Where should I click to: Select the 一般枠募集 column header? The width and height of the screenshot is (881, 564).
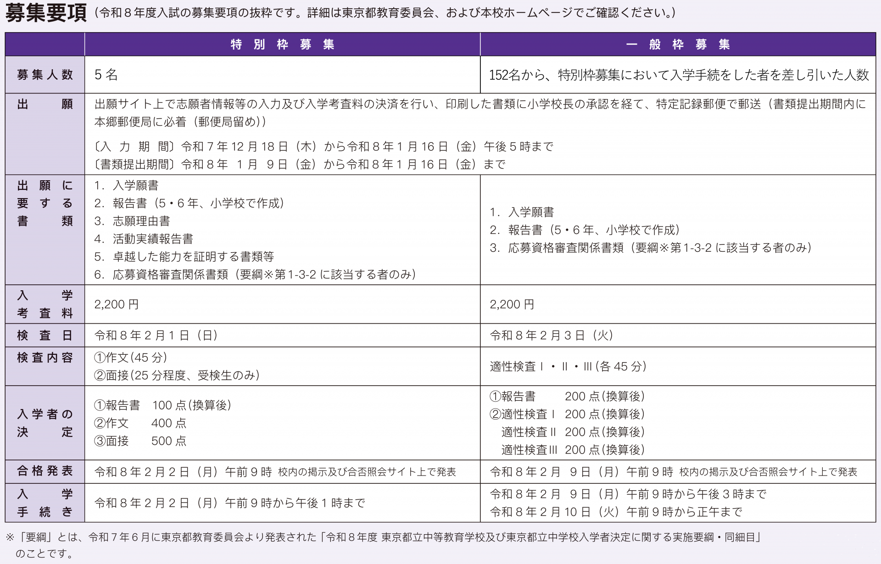(678, 44)
